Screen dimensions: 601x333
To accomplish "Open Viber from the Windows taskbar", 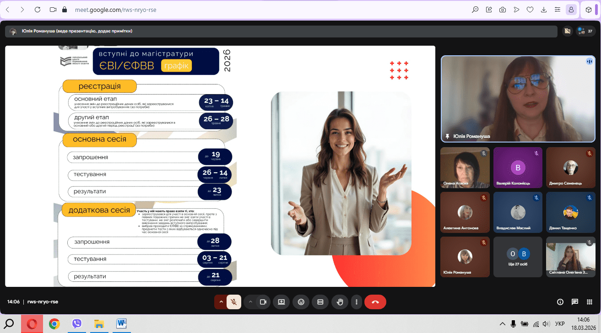I will point(77,324).
